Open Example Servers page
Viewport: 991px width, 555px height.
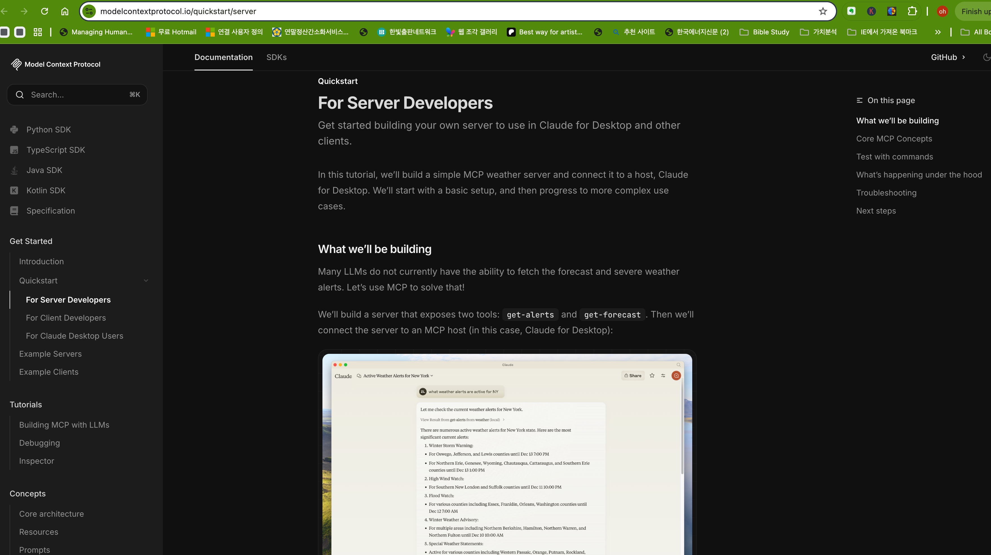[50, 354]
